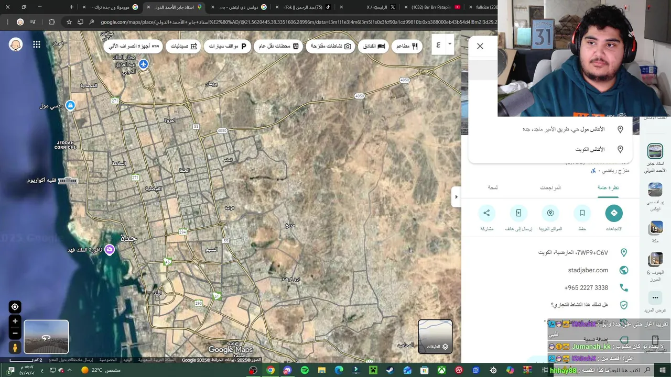Click the Google apps grid icon
671x377 pixels.
[x=37, y=45]
